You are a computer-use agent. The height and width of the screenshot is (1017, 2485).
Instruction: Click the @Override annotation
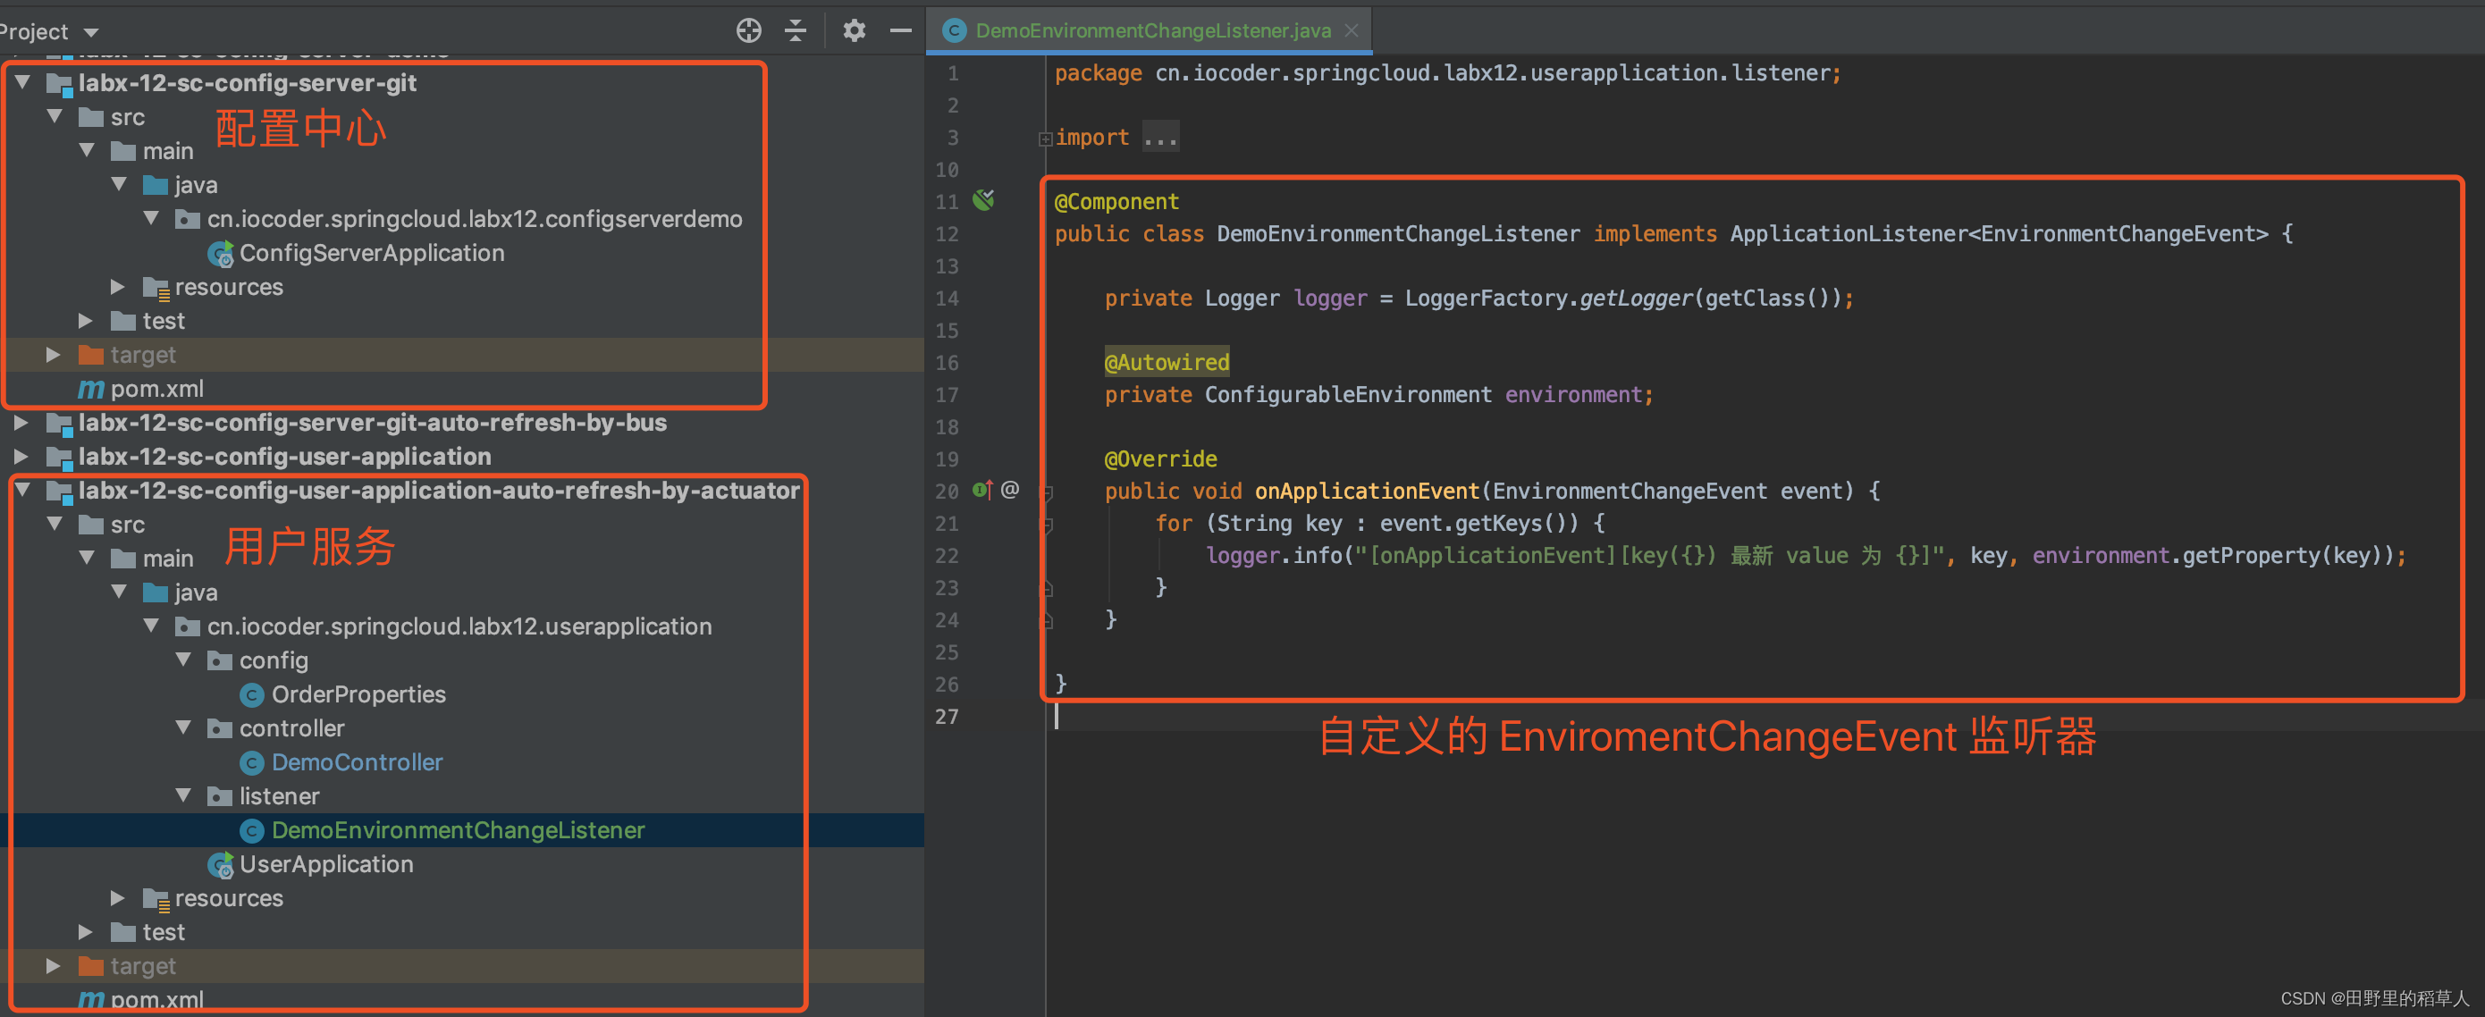point(1160,459)
